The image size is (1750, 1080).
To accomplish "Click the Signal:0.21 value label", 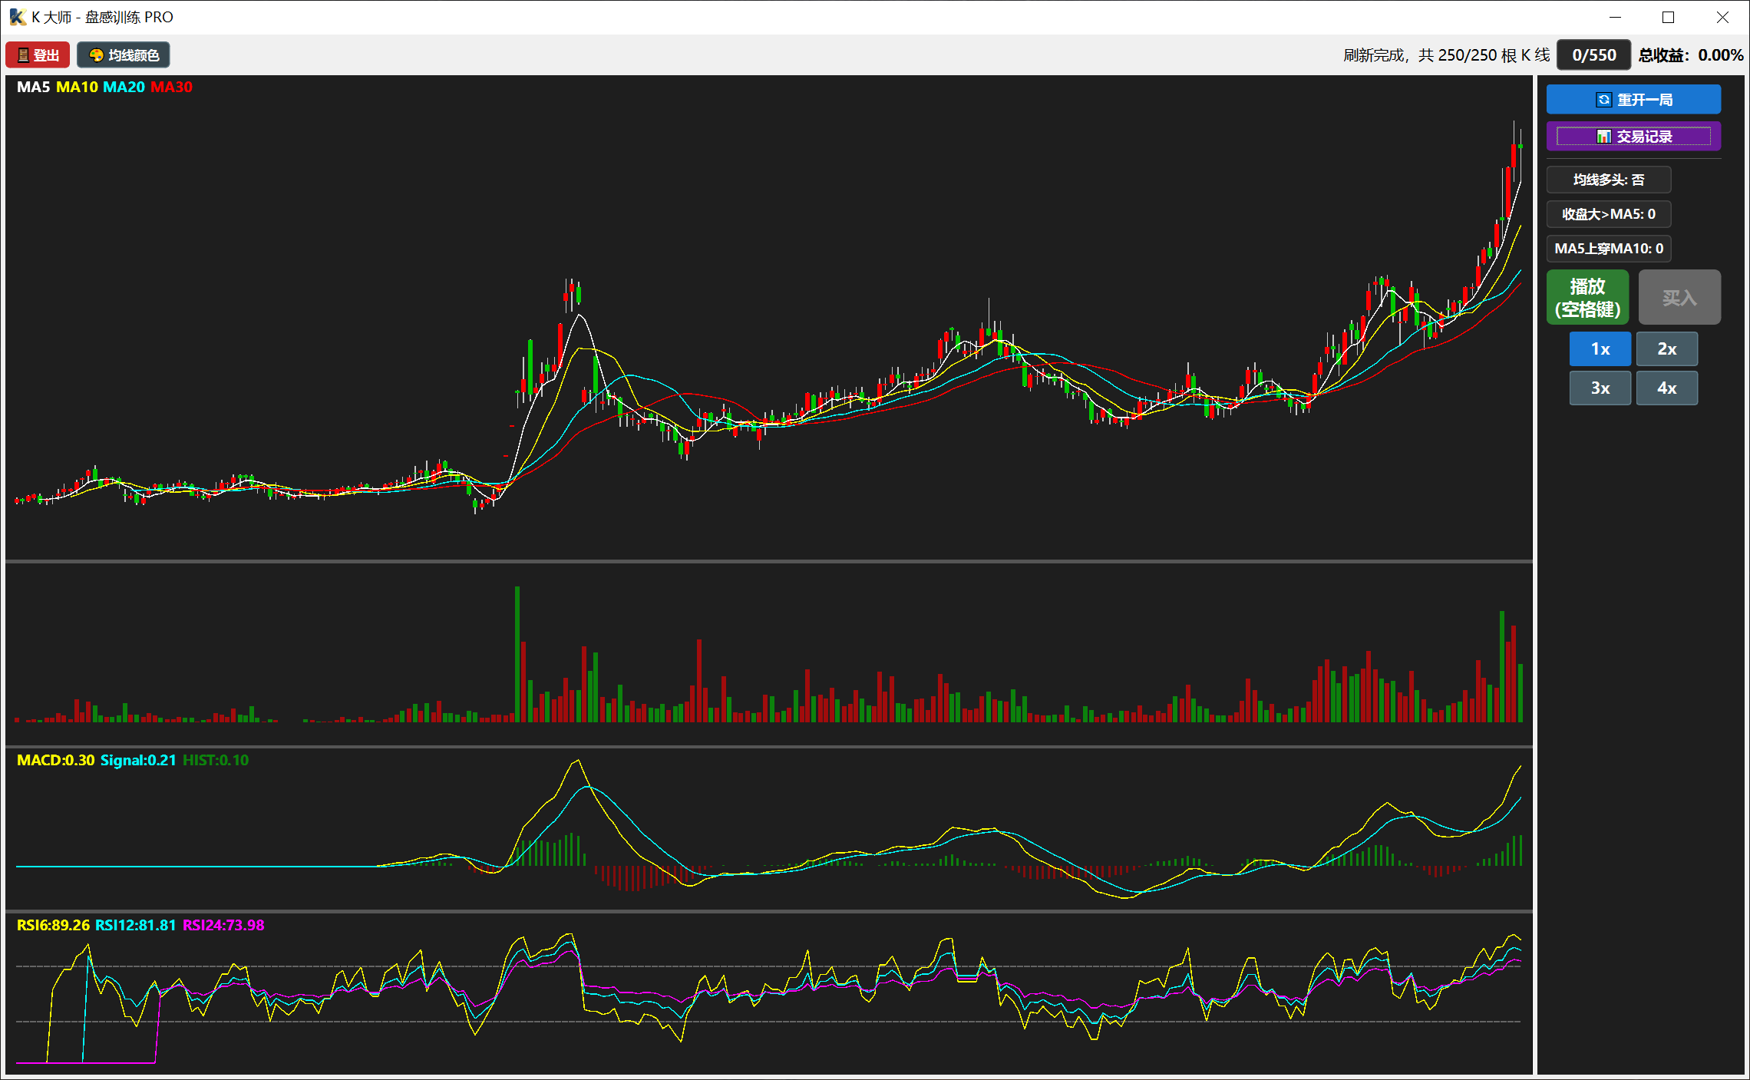I will 138,761.
